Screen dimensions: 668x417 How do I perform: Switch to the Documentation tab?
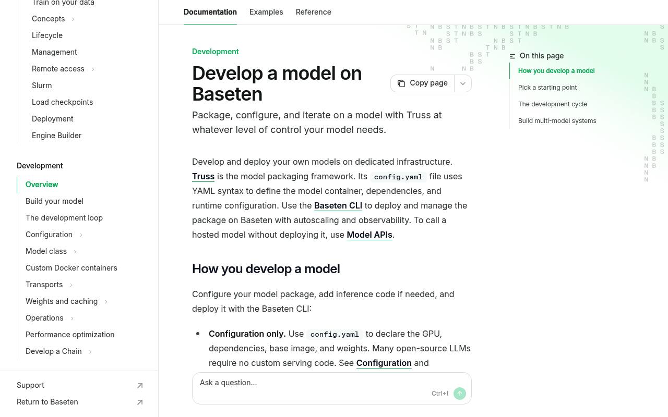210,12
